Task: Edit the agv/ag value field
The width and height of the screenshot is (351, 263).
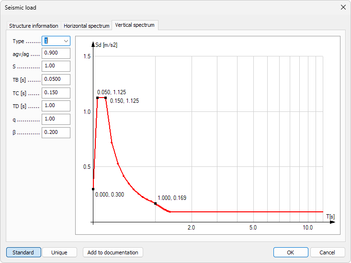Action: point(56,53)
